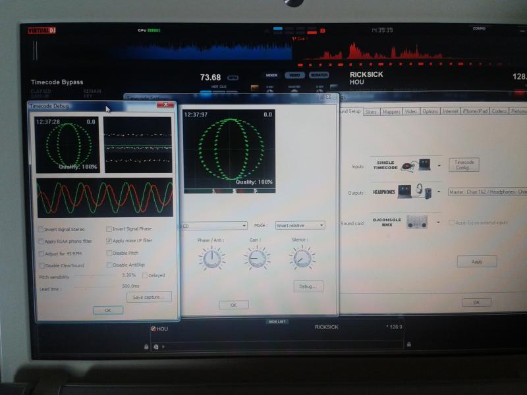This screenshot has width=527, height=395.
Task: Open the iPhone/iPad tab
Action: (x=475, y=111)
